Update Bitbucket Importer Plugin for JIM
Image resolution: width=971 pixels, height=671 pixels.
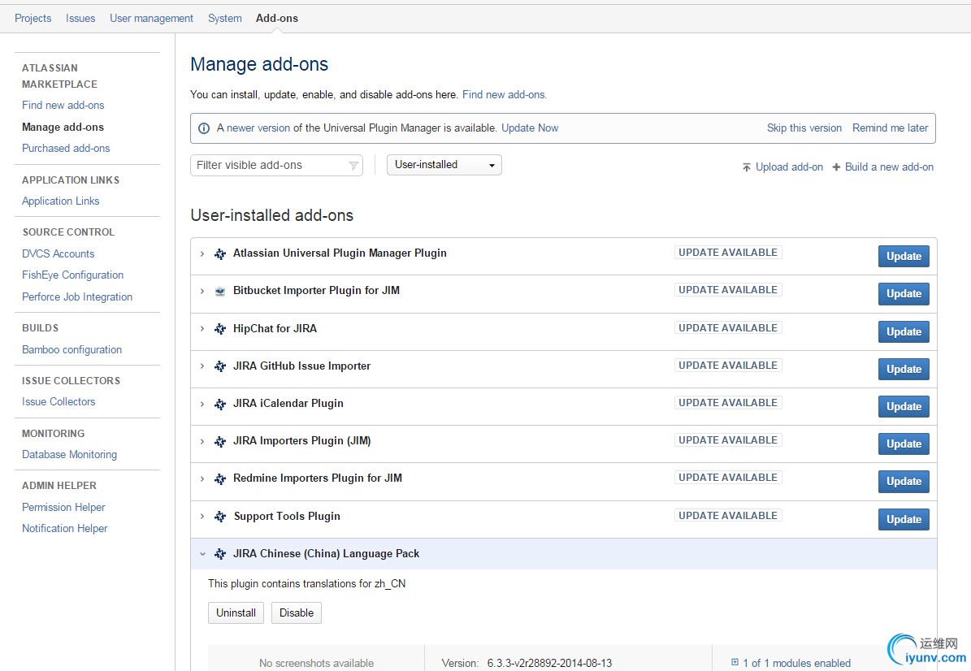904,294
